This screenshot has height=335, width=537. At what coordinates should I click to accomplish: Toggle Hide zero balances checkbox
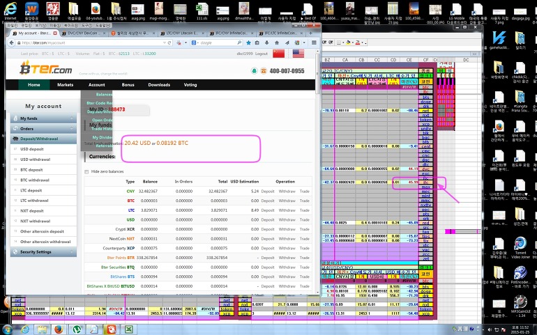pos(86,171)
